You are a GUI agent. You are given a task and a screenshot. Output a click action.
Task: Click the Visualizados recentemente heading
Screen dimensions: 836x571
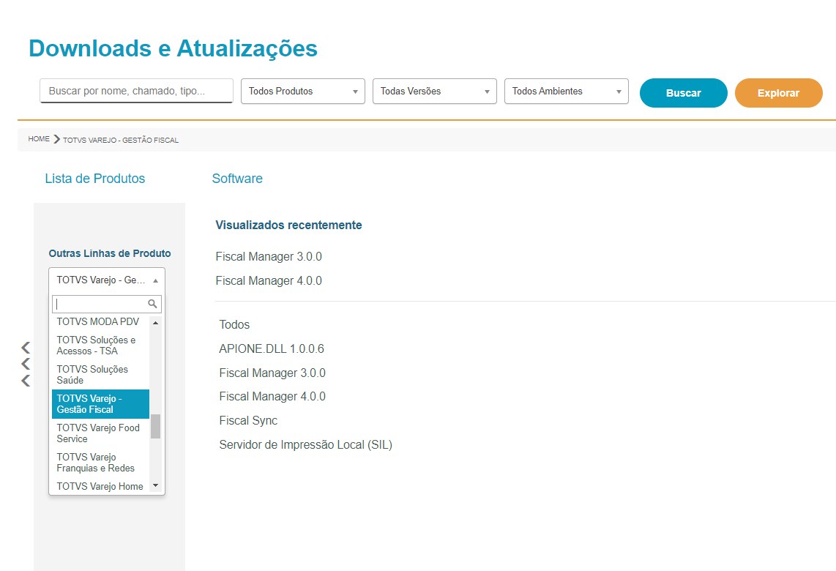pyautogui.click(x=288, y=225)
